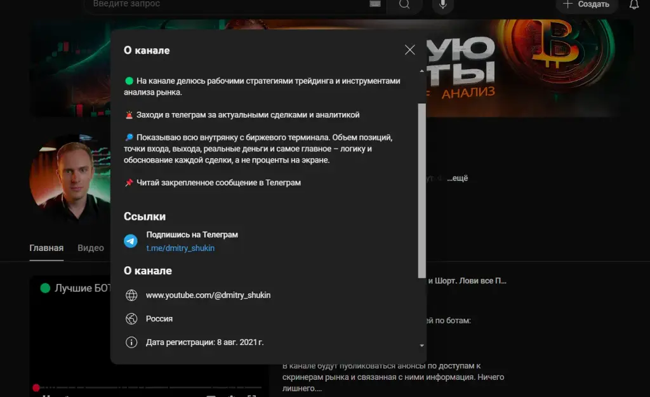Close the "О канале" dialog
This screenshot has height=397, width=650.
(x=409, y=50)
